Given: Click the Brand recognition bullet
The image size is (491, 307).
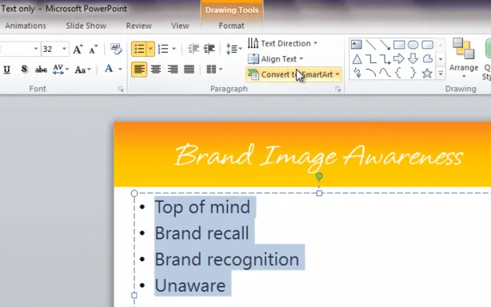Looking at the screenshot, I should tap(227, 260).
